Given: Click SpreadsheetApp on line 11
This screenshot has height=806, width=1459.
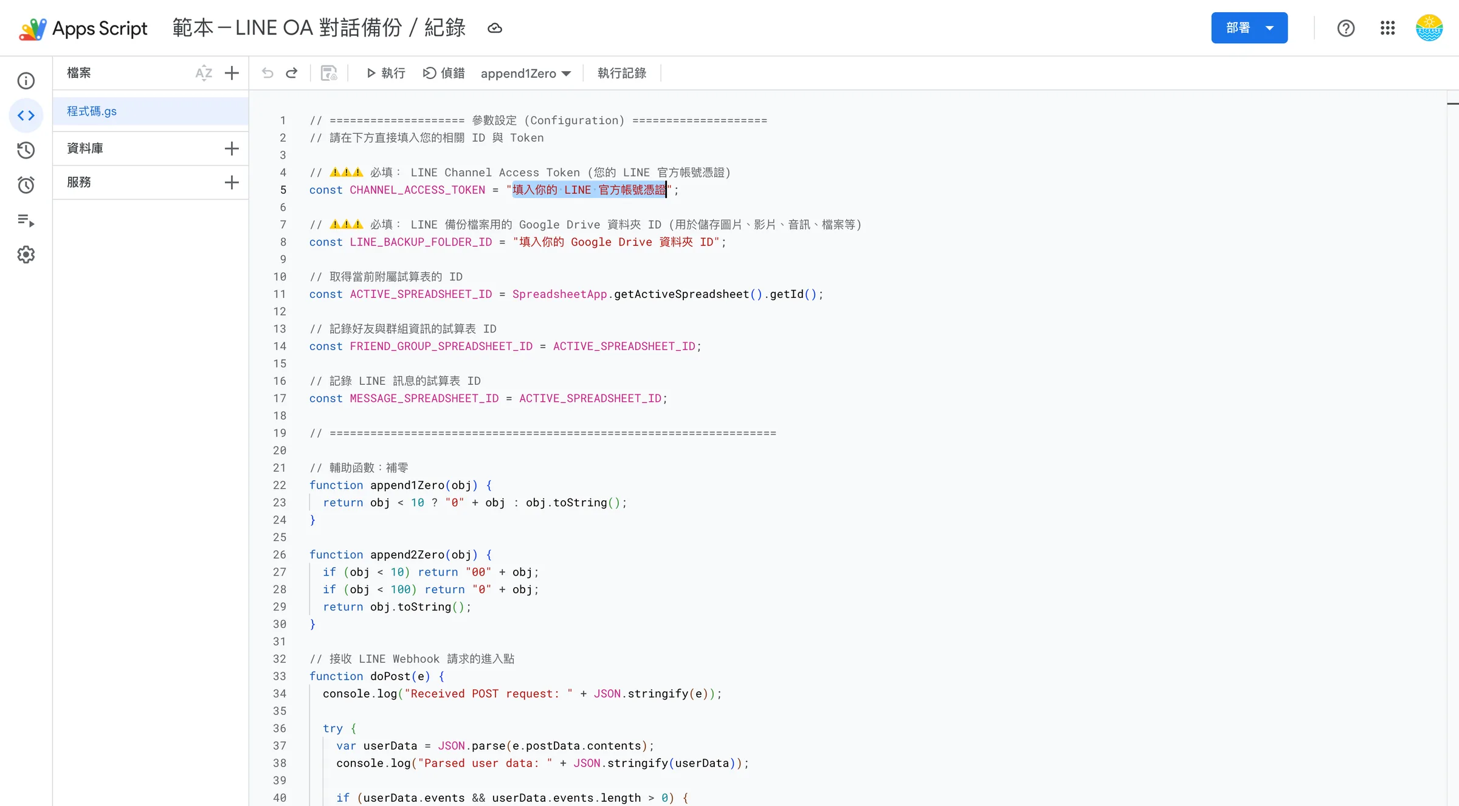Looking at the screenshot, I should 559,294.
